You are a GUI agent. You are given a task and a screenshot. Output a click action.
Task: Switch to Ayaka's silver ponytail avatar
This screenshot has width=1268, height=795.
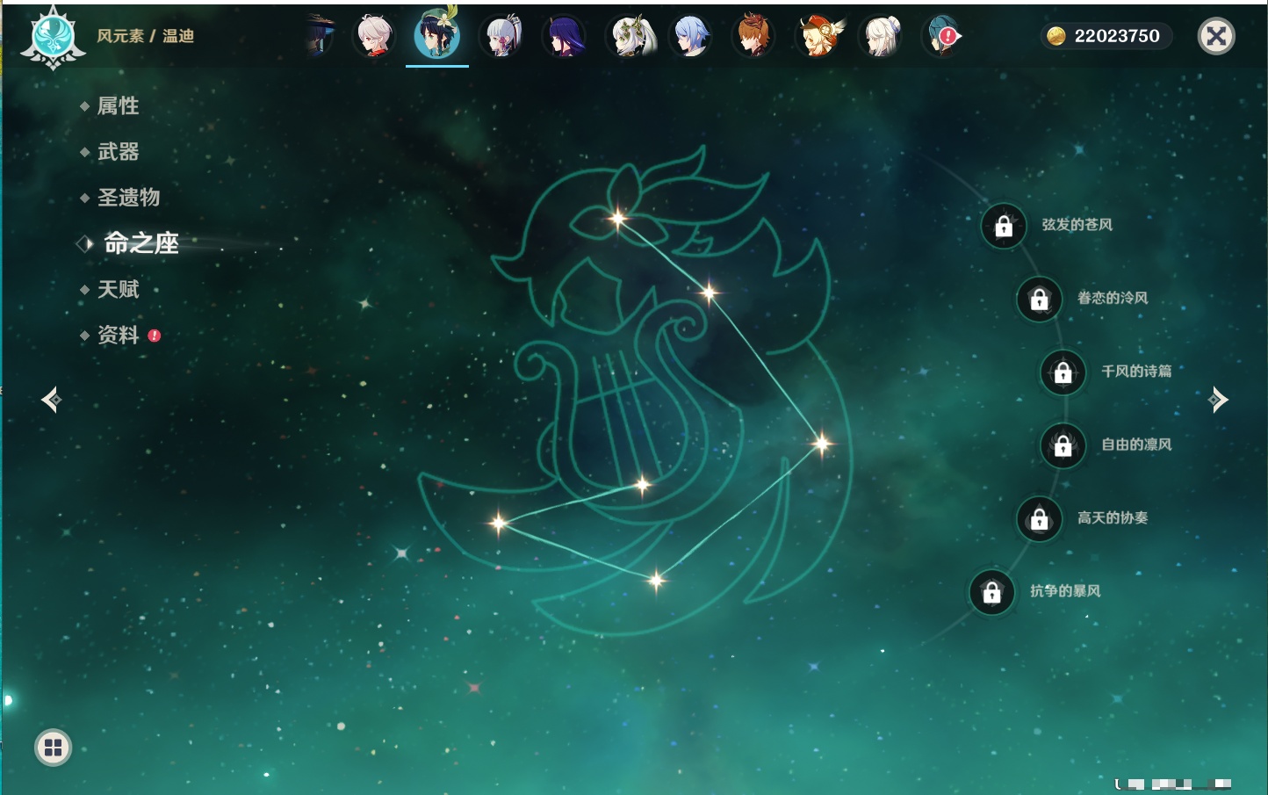501,36
